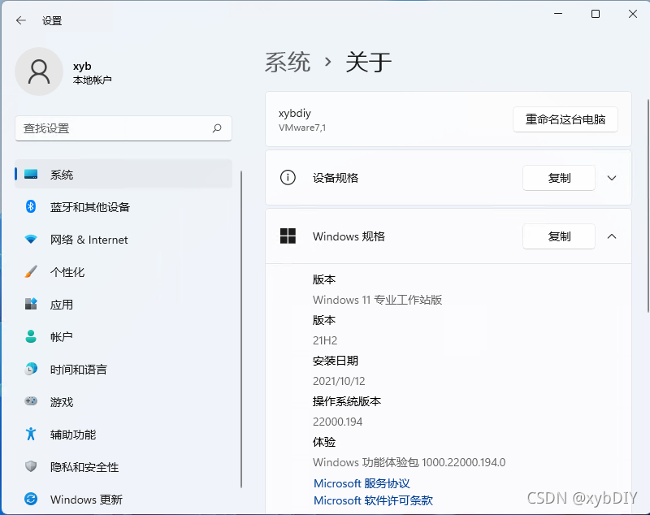Click the search magnifier icon

[x=217, y=128]
